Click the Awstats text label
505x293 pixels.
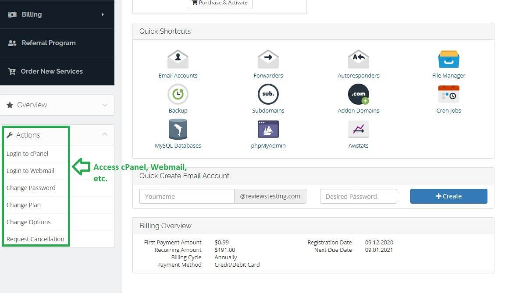tap(359, 146)
